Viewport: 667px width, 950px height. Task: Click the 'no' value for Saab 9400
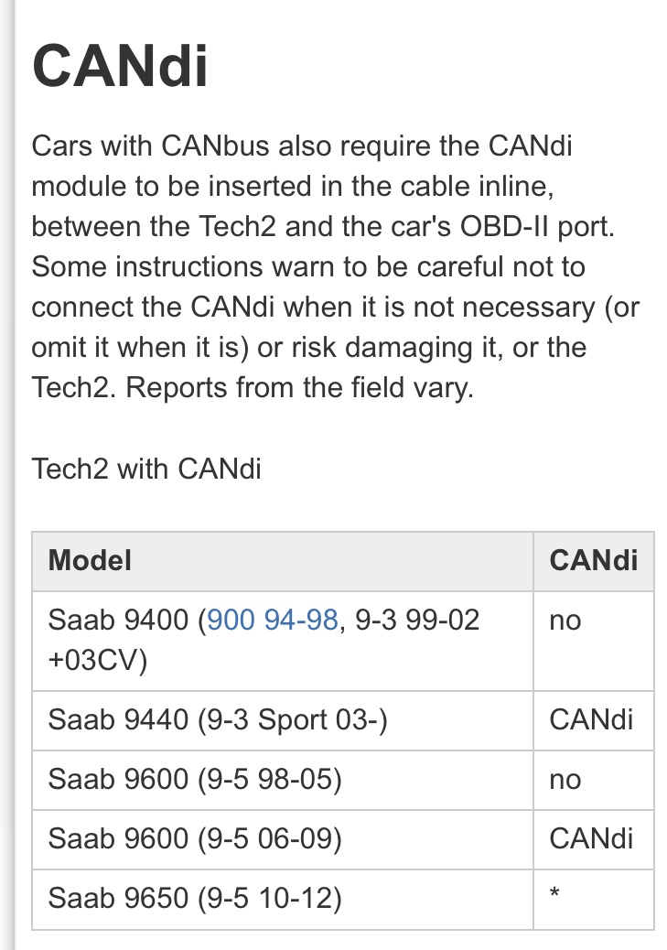tap(565, 621)
